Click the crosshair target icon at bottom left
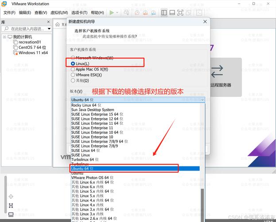276x222 pixels. click(11, 196)
